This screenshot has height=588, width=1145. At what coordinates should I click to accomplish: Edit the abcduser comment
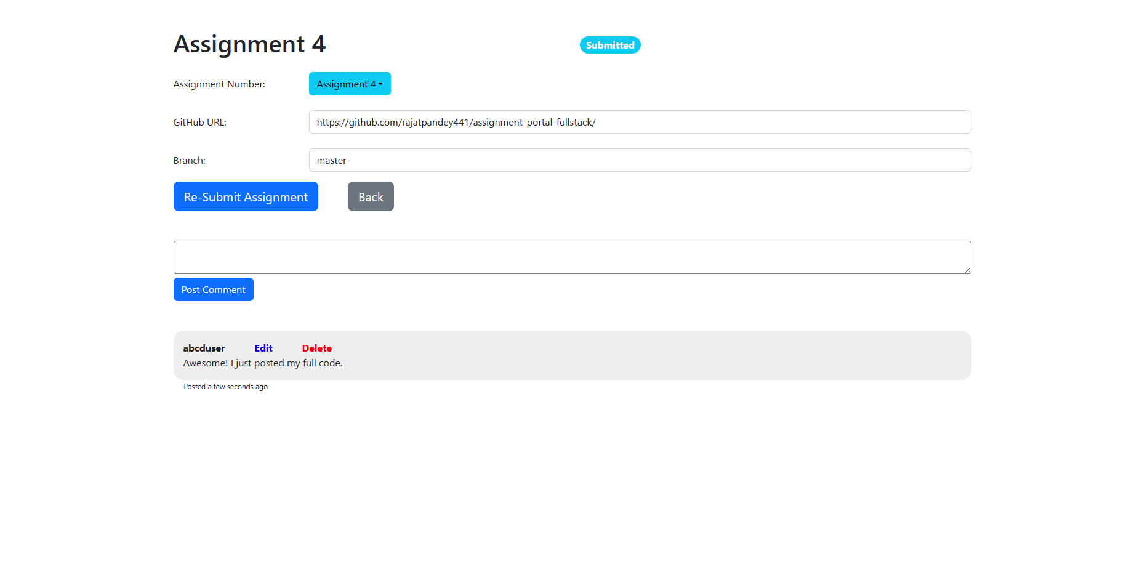tap(263, 348)
